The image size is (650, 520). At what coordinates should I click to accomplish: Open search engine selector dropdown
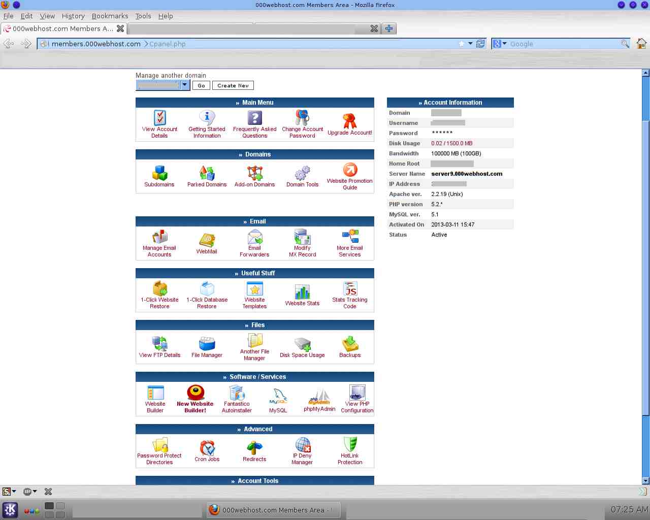click(x=500, y=44)
